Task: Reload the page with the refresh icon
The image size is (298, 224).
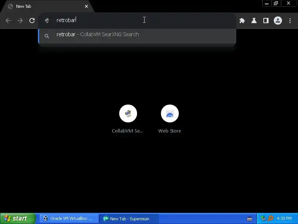Action: (32, 21)
